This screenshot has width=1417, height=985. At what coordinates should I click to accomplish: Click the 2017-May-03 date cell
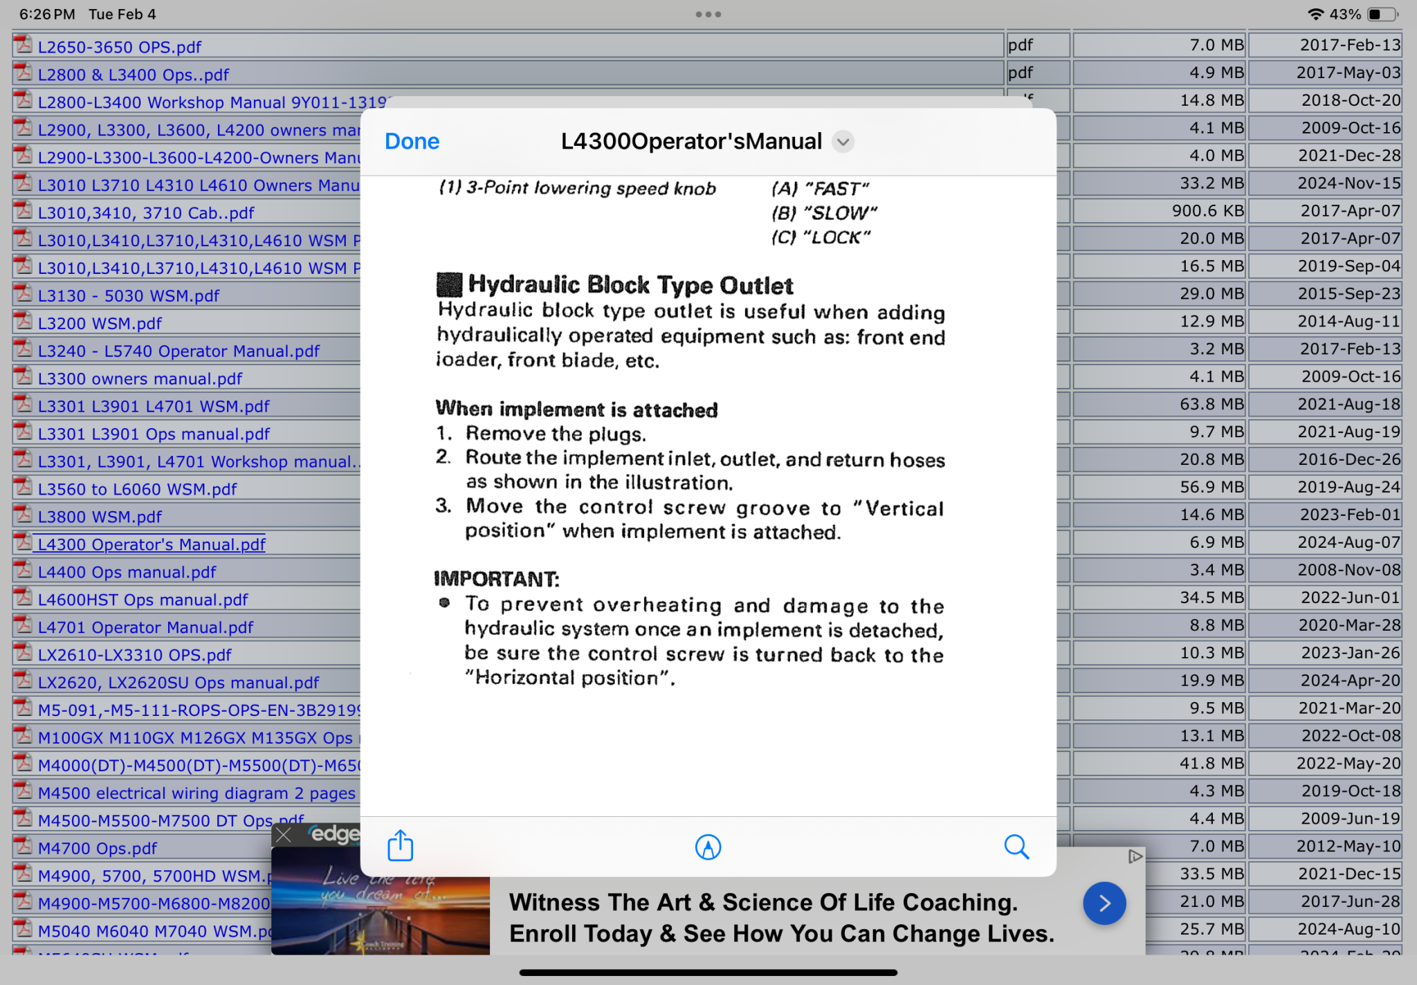(1325, 73)
